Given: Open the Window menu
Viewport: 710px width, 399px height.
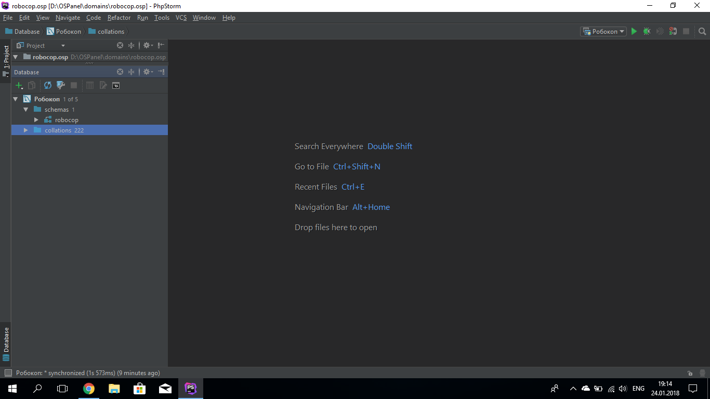Looking at the screenshot, I should 204,18.
